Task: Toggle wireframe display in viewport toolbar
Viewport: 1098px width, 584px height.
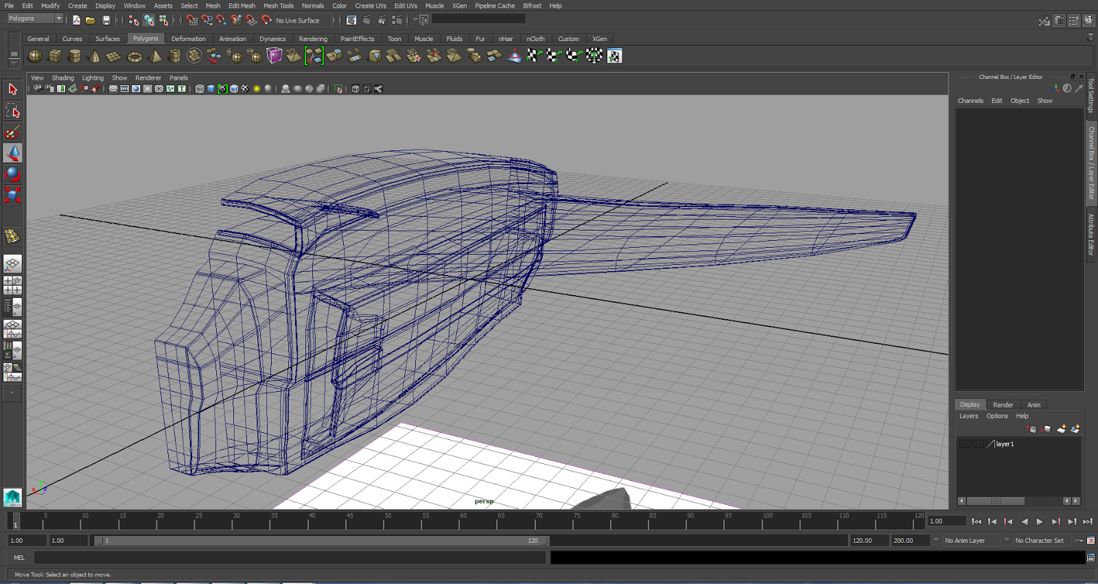Action: [x=200, y=89]
